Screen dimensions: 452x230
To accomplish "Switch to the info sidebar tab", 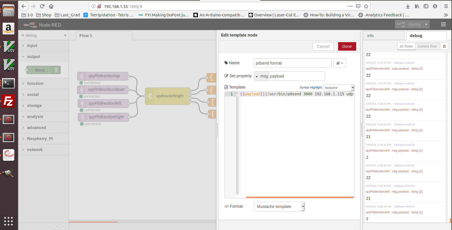I will 384,36.
